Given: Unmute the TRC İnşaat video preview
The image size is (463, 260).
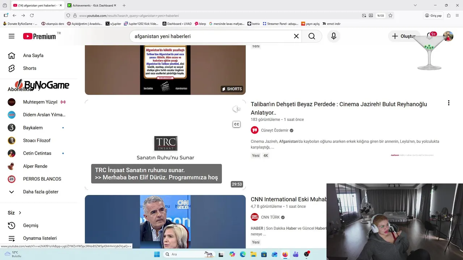Looking at the screenshot, I should click(237, 109).
